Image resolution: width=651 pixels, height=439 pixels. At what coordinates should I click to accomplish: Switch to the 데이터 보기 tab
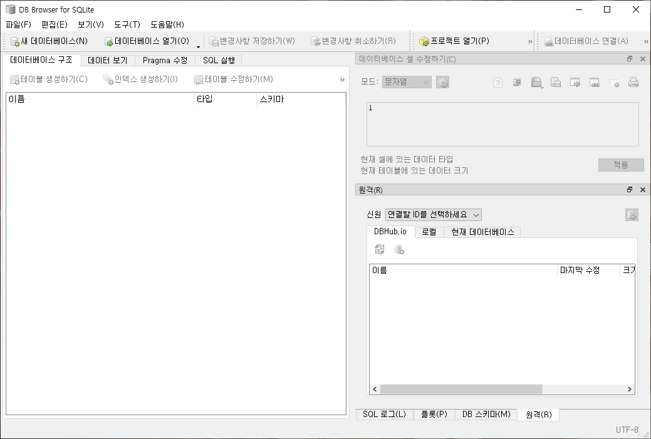coord(108,61)
